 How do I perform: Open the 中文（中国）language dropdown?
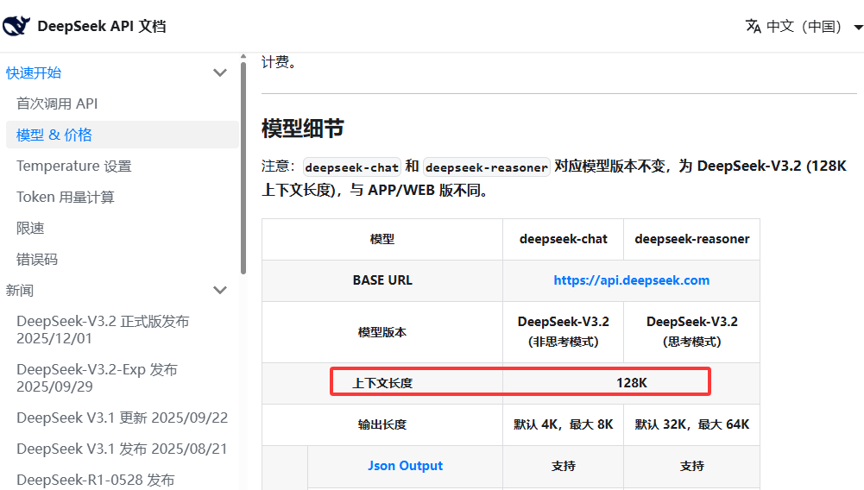point(803,26)
